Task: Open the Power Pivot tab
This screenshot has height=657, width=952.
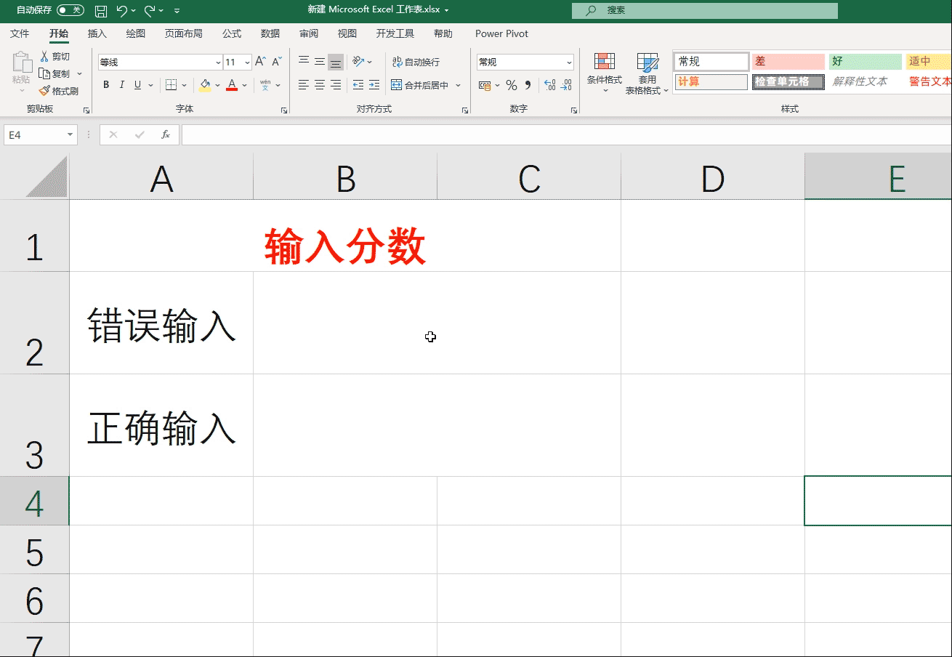Action: pyautogui.click(x=501, y=33)
